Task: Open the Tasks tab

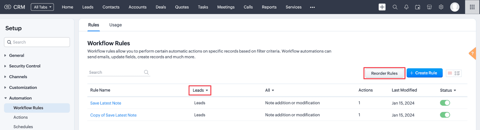Action: click(203, 7)
